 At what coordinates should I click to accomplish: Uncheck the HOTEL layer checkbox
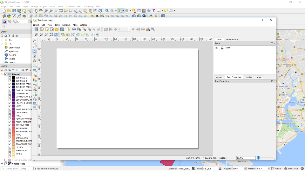click(x=10, y=106)
